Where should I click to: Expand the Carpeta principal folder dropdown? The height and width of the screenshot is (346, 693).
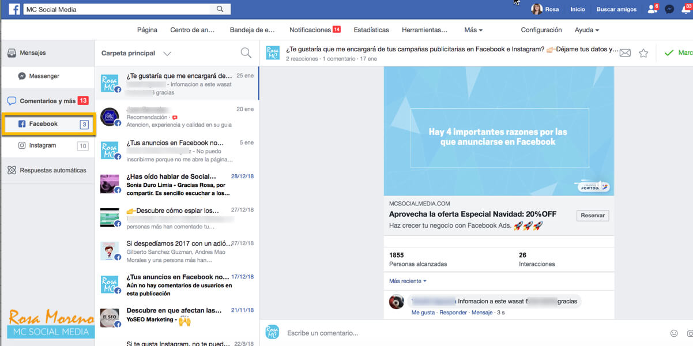(x=167, y=52)
